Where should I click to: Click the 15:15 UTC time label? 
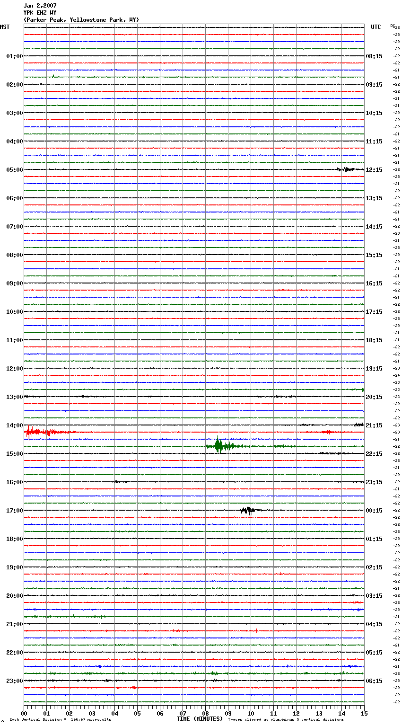pos(374,255)
